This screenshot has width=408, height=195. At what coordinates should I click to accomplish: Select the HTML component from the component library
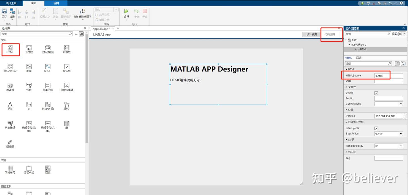point(10,49)
